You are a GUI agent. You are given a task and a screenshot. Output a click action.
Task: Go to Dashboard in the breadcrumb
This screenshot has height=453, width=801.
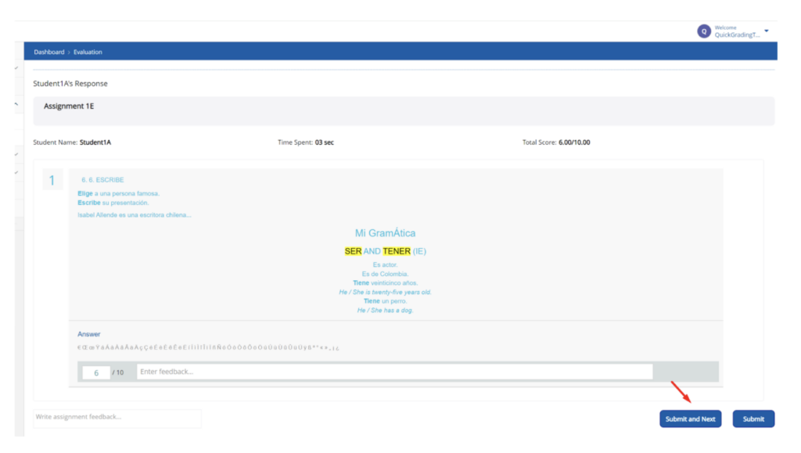[x=49, y=52]
